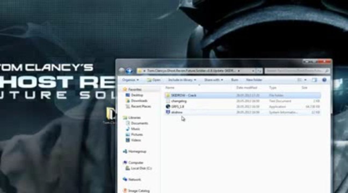
Task: Click 'Application' type cell of GRFS_1.8
Action: [278, 107]
